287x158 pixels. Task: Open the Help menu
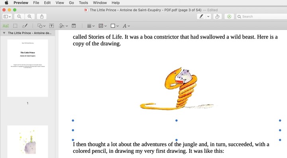tap(116, 3)
